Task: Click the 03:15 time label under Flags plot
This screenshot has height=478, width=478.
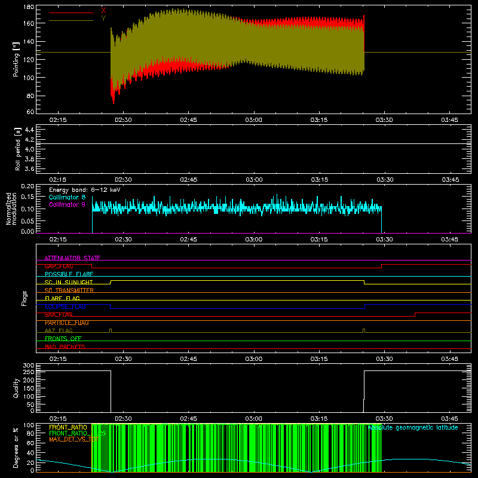Action: click(319, 359)
